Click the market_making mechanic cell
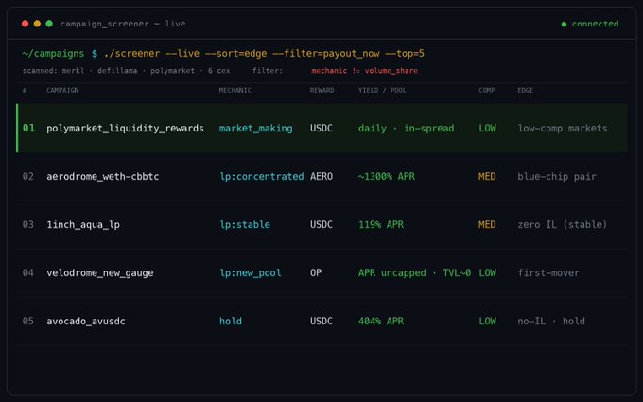Screen dimensions: 643x402 (x=256, y=129)
